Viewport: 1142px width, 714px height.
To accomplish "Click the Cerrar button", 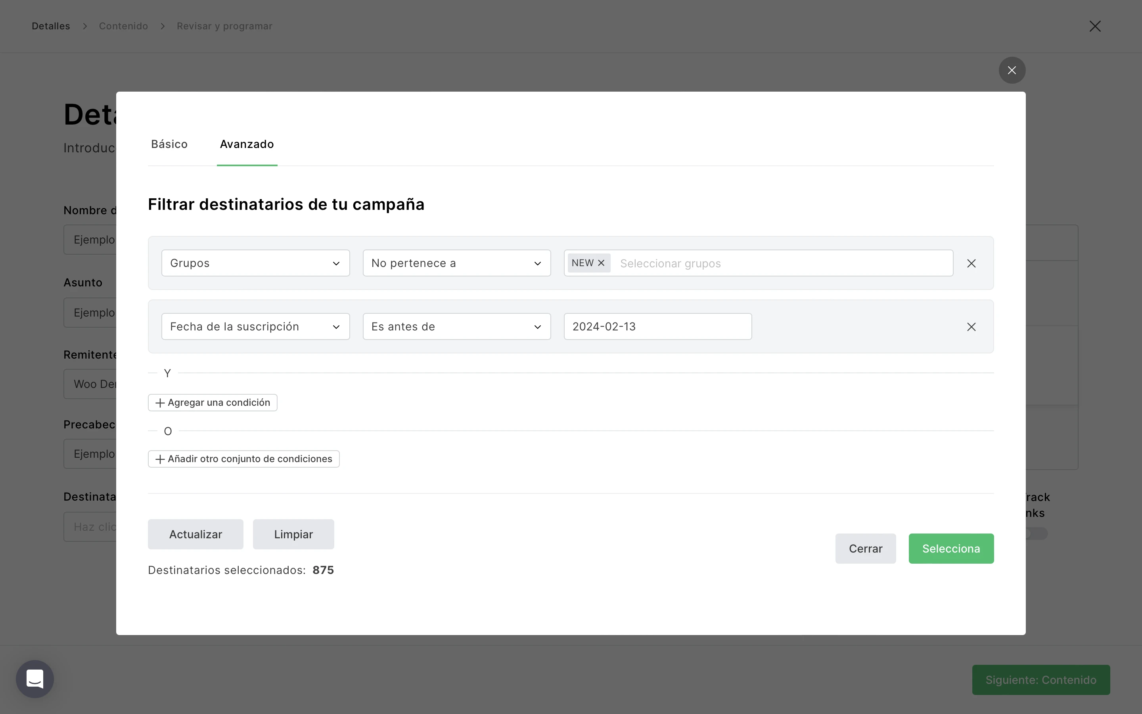I will (x=865, y=549).
